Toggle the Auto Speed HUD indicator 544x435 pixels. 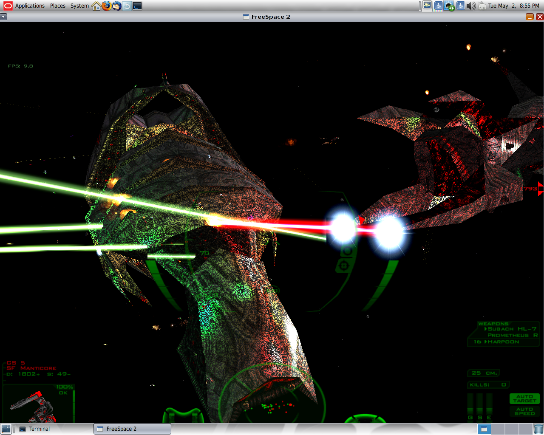pos(524,411)
